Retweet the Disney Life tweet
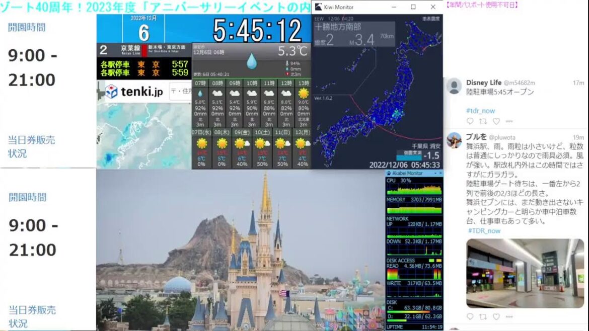Screen dimensions: 589x331 point(482,121)
